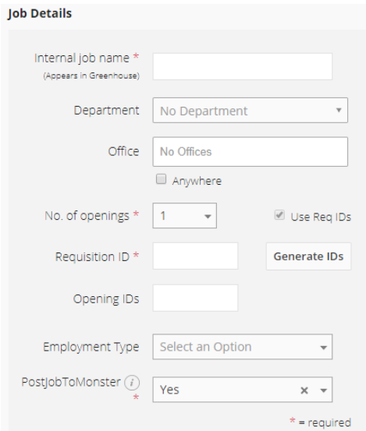Toggle the Use Req IDs checkbox
Viewport: 366px width, 431px height.
279,215
